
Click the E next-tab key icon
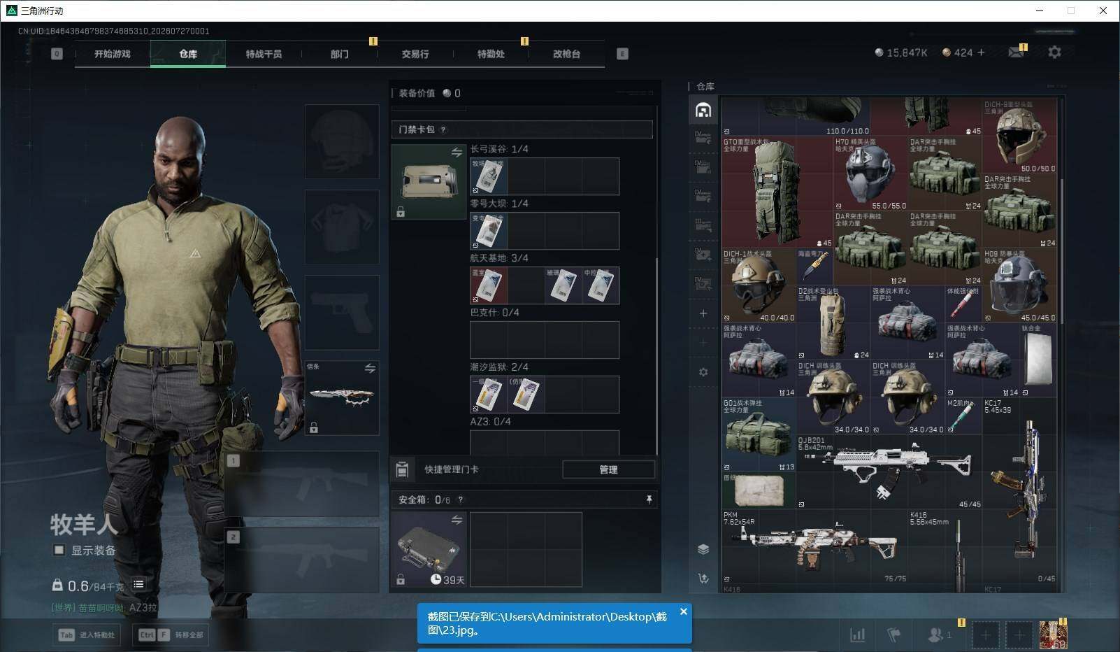(x=622, y=54)
